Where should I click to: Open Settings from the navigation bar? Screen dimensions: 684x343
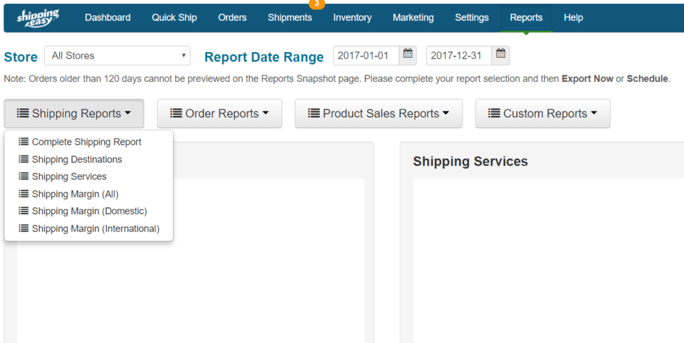[x=472, y=18]
